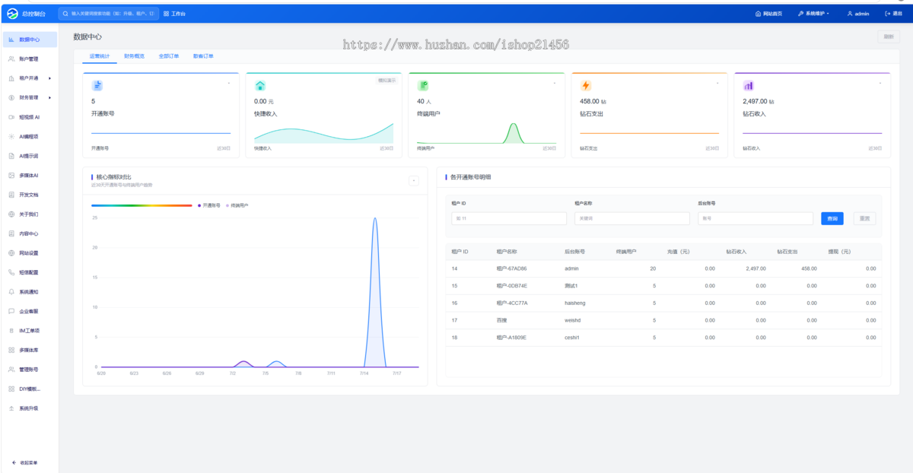Open the 关于我们 sidebar icon
The image size is (913, 473).
(11, 214)
